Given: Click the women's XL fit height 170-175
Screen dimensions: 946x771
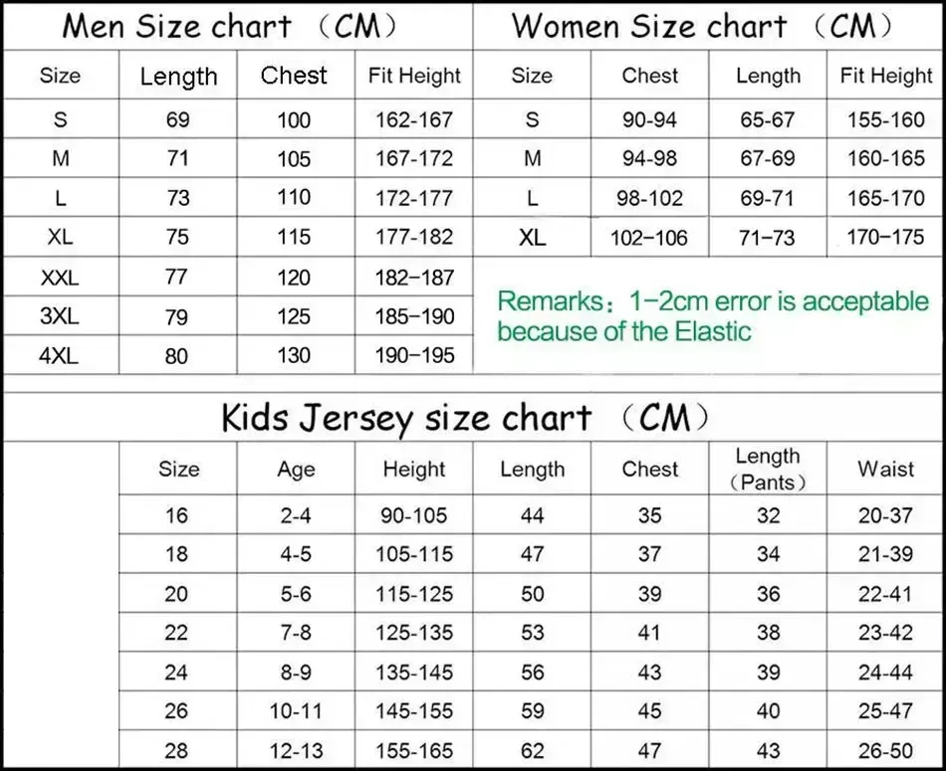Looking at the screenshot, I should (x=885, y=237).
